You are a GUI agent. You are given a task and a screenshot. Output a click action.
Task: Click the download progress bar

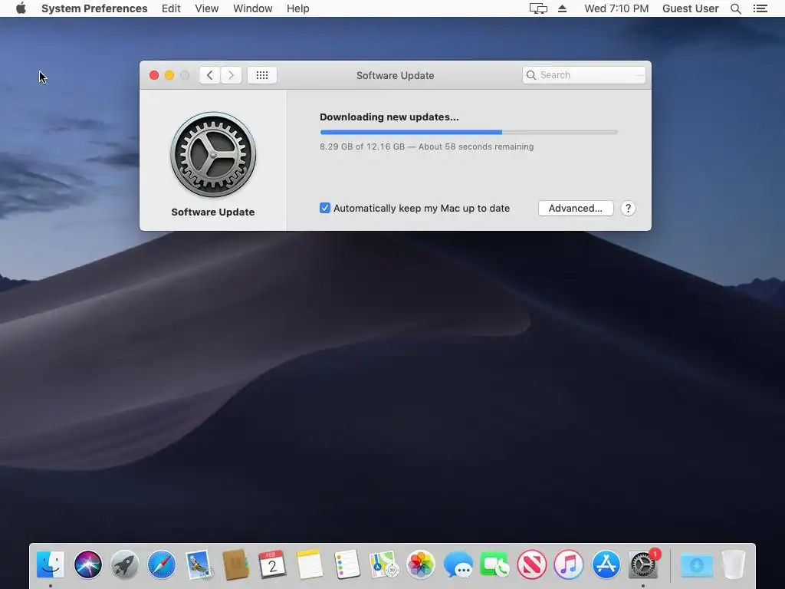tap(468, 132)
